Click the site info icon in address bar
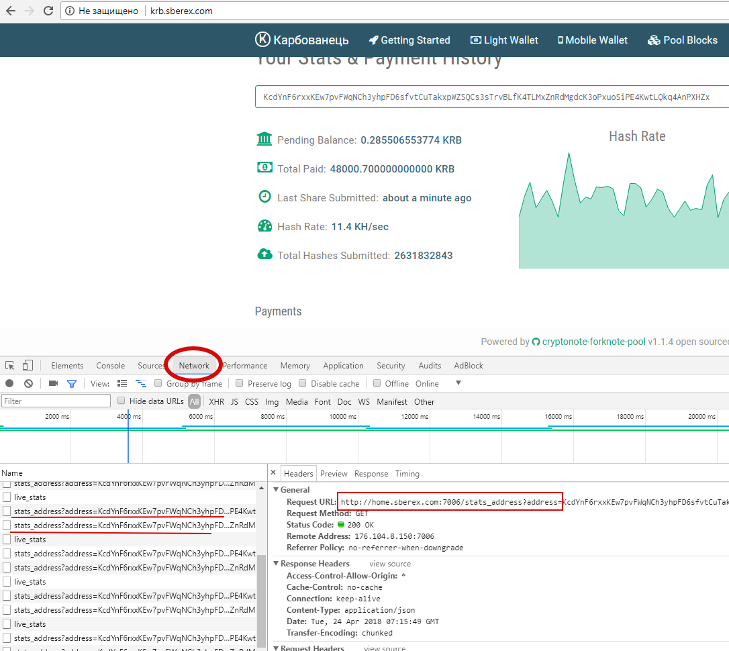This screenshot has width=729, height=651. [70, 11]
